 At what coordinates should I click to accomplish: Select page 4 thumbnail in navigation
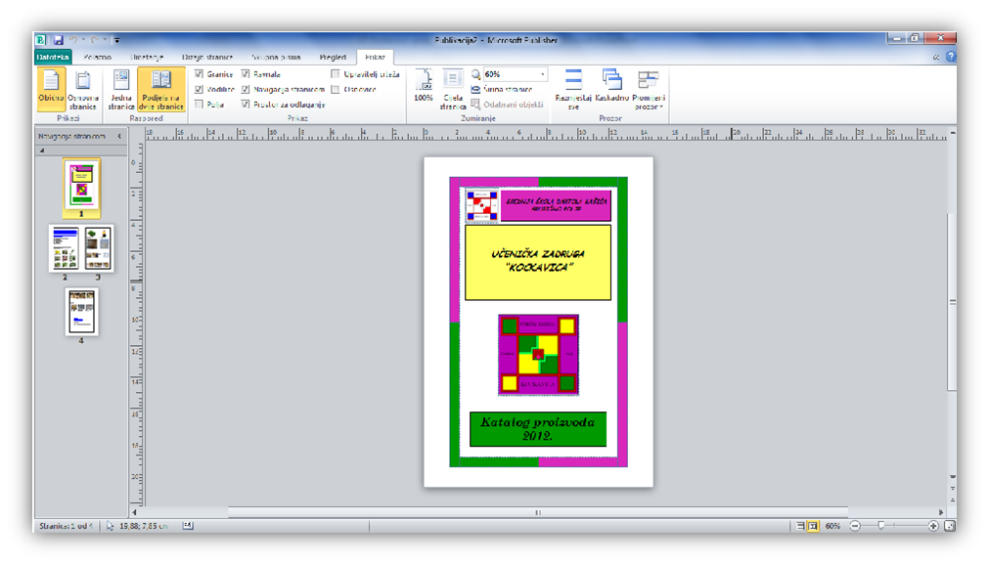point(81,311)
